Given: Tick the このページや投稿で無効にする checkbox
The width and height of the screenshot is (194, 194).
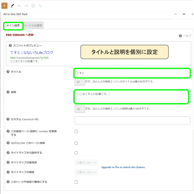Looking at the screenshot, I should tap(76, 182).
